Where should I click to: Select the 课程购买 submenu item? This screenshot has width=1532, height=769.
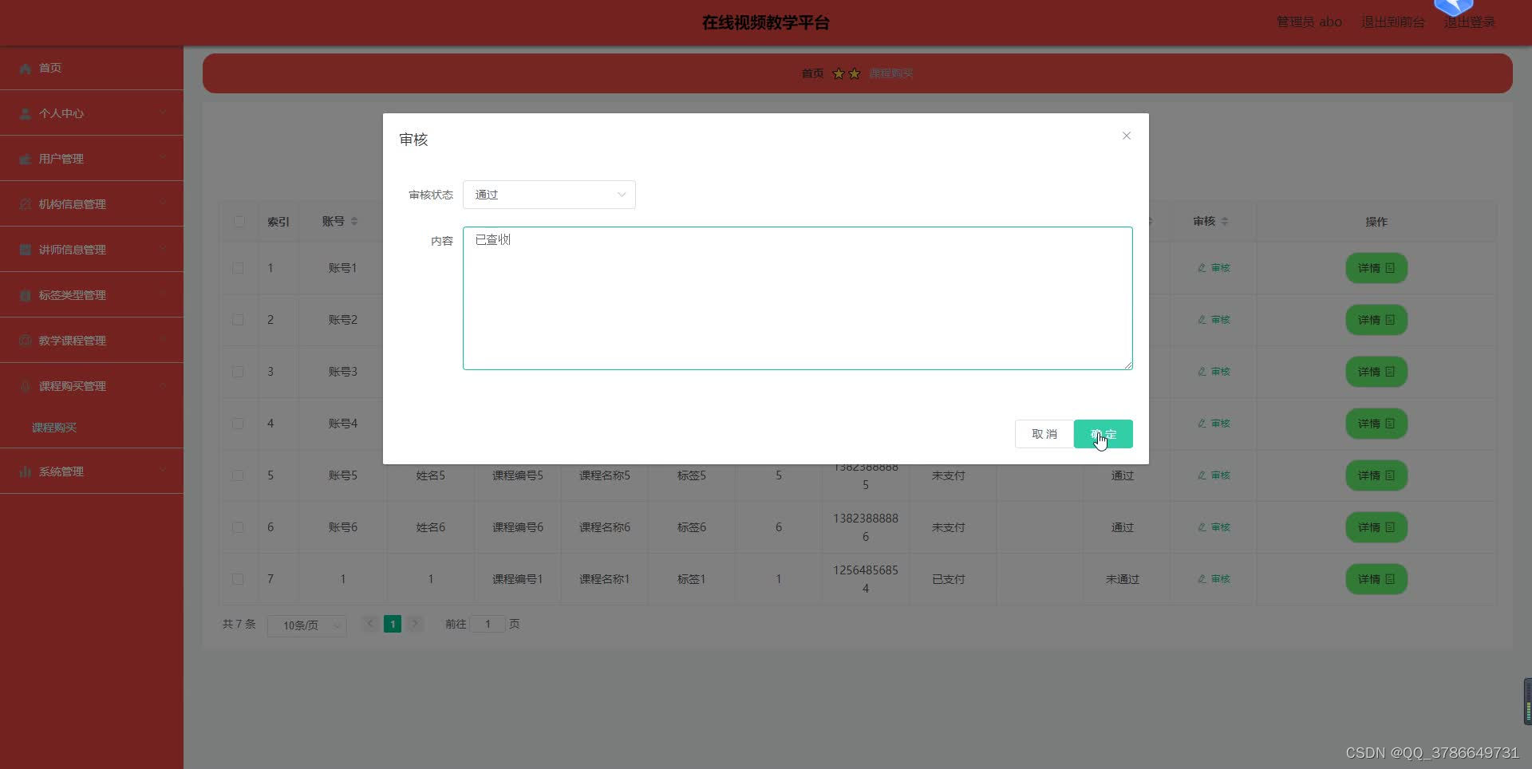click(92, 428)
